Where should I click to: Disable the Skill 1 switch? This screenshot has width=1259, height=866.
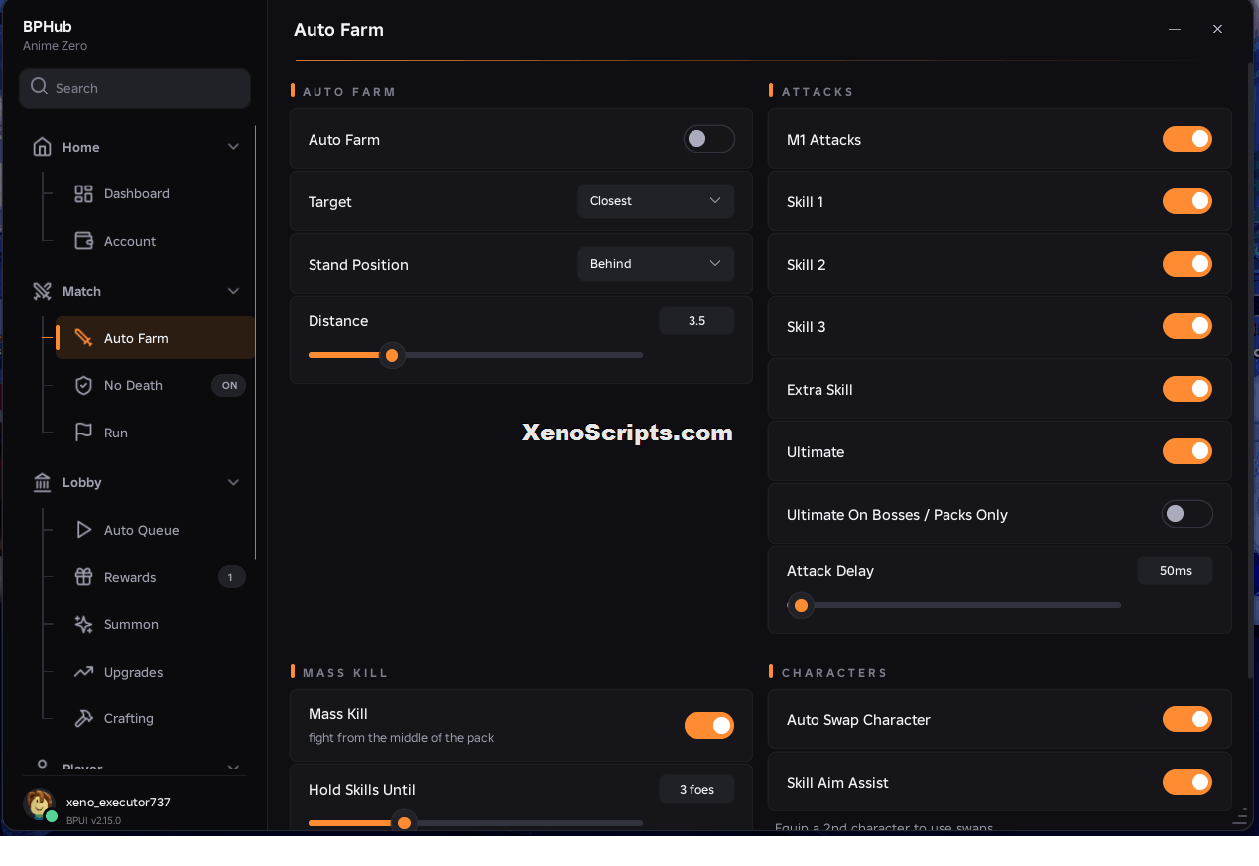[x=1188, y=201]
